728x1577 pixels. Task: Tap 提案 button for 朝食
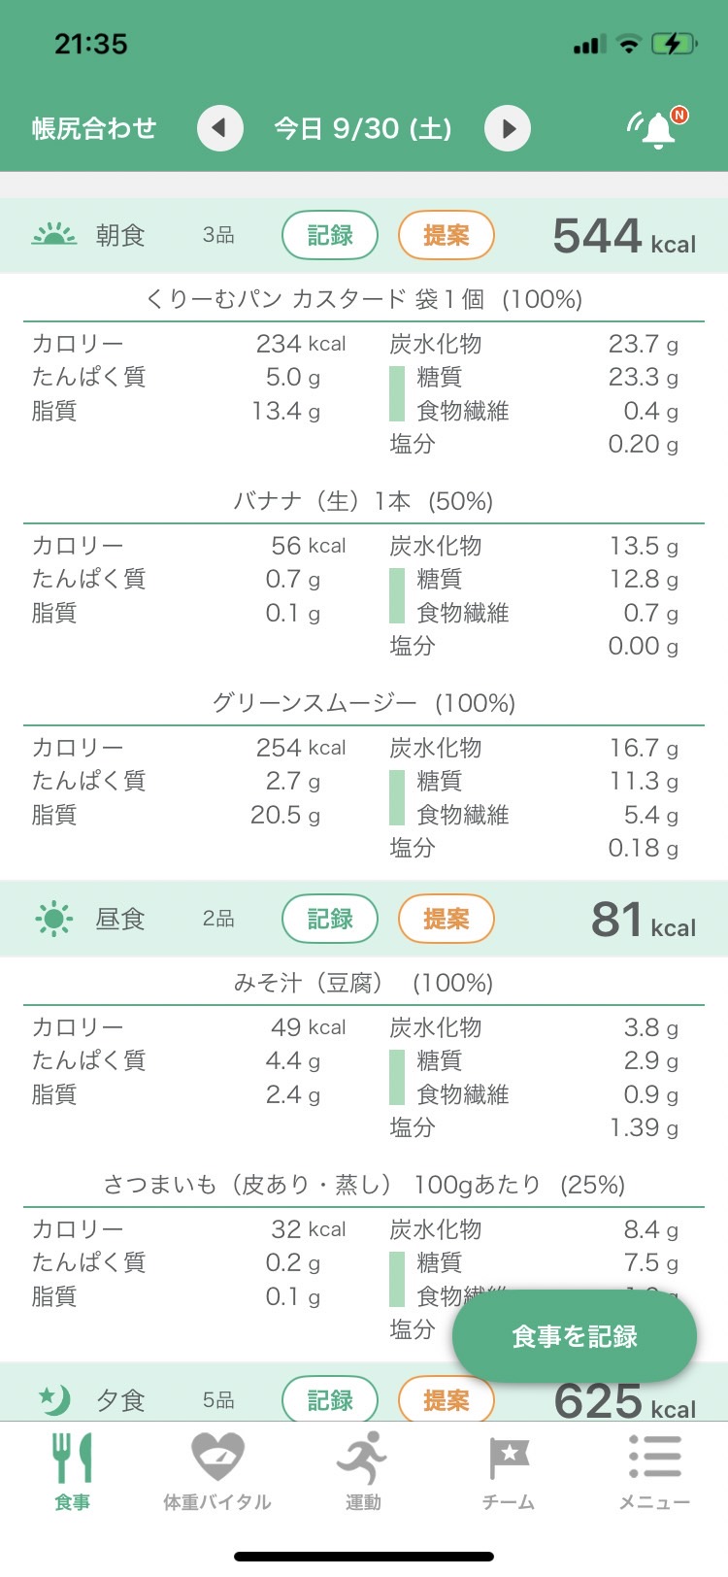447,235
